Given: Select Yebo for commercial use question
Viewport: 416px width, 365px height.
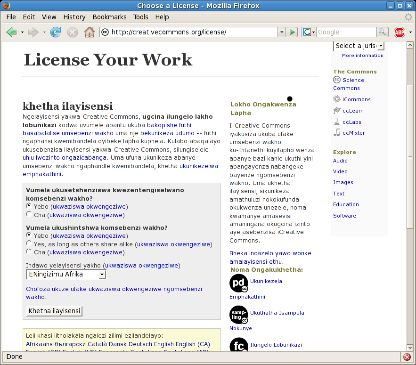Looking at the screenshot, I should pyautogui.click(x=29, y=206).
